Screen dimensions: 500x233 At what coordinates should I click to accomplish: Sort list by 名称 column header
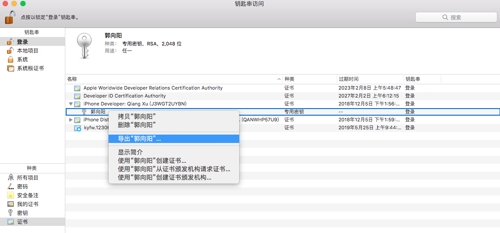(174, 79)
